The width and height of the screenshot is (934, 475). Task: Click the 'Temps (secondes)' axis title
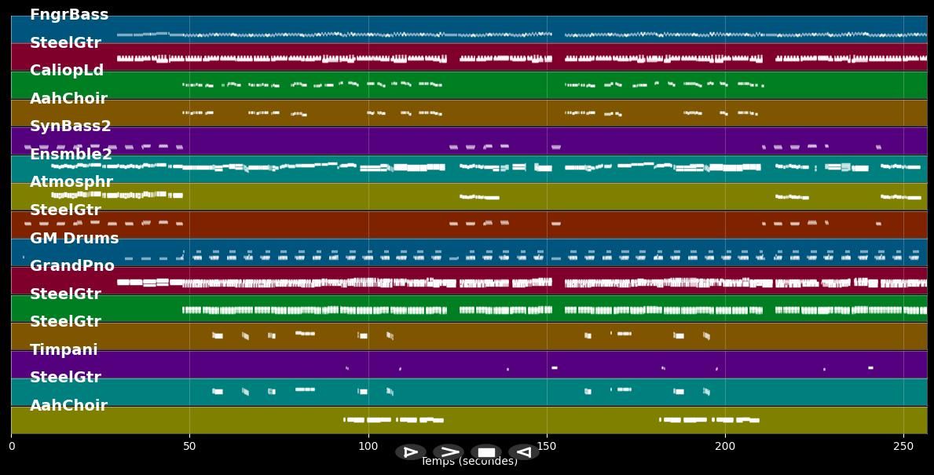pos(469,462)
